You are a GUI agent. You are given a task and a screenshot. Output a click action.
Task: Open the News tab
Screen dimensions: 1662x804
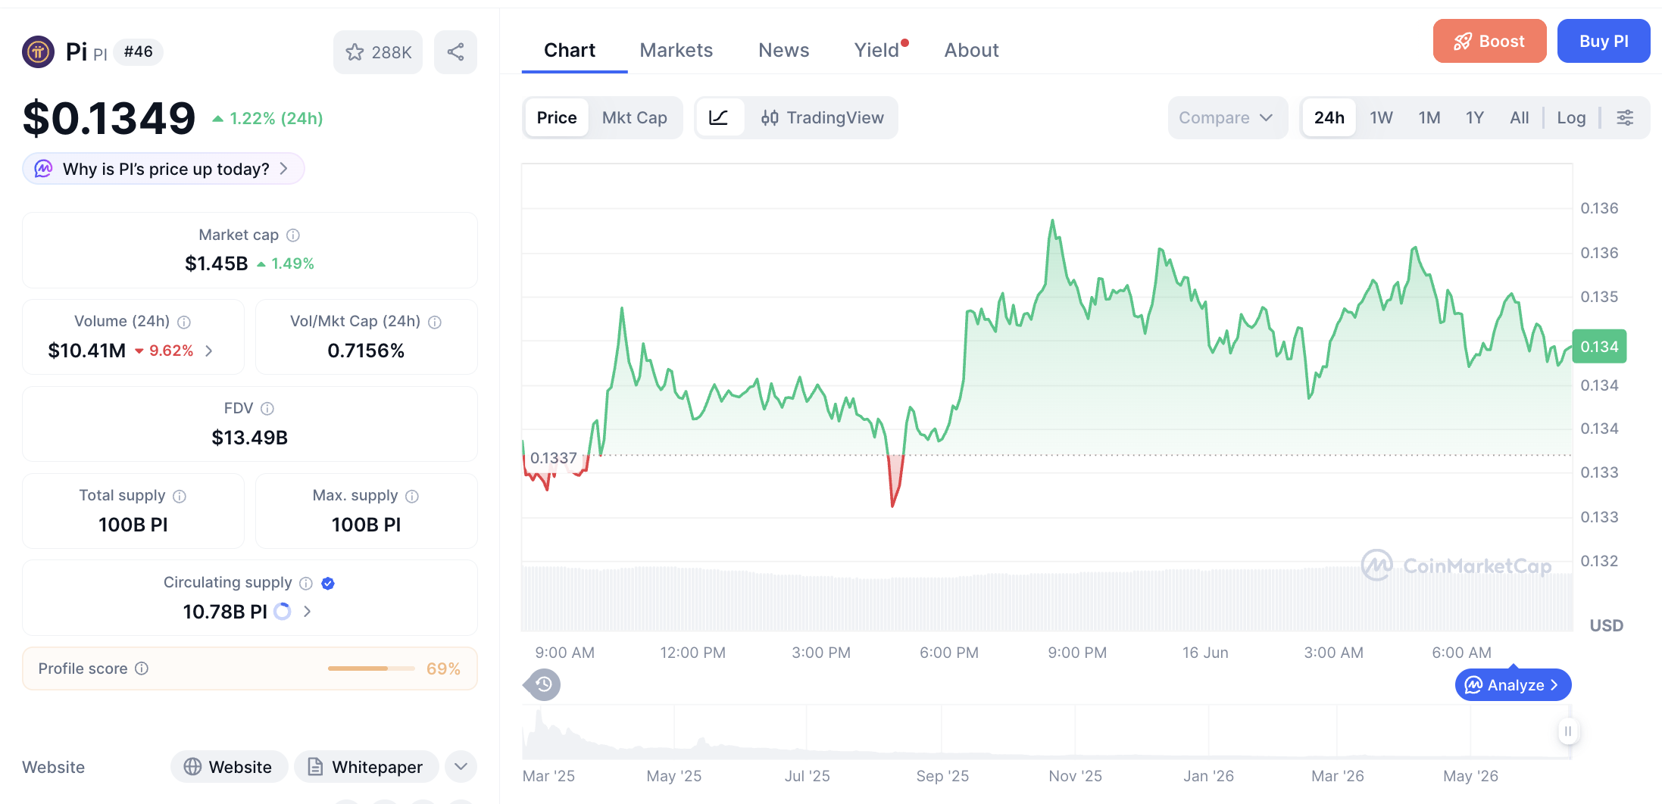pos(784,50)
